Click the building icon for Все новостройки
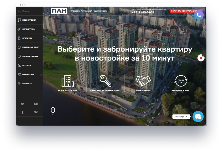This screenshot has height=152, width=222. click(68, 81)
